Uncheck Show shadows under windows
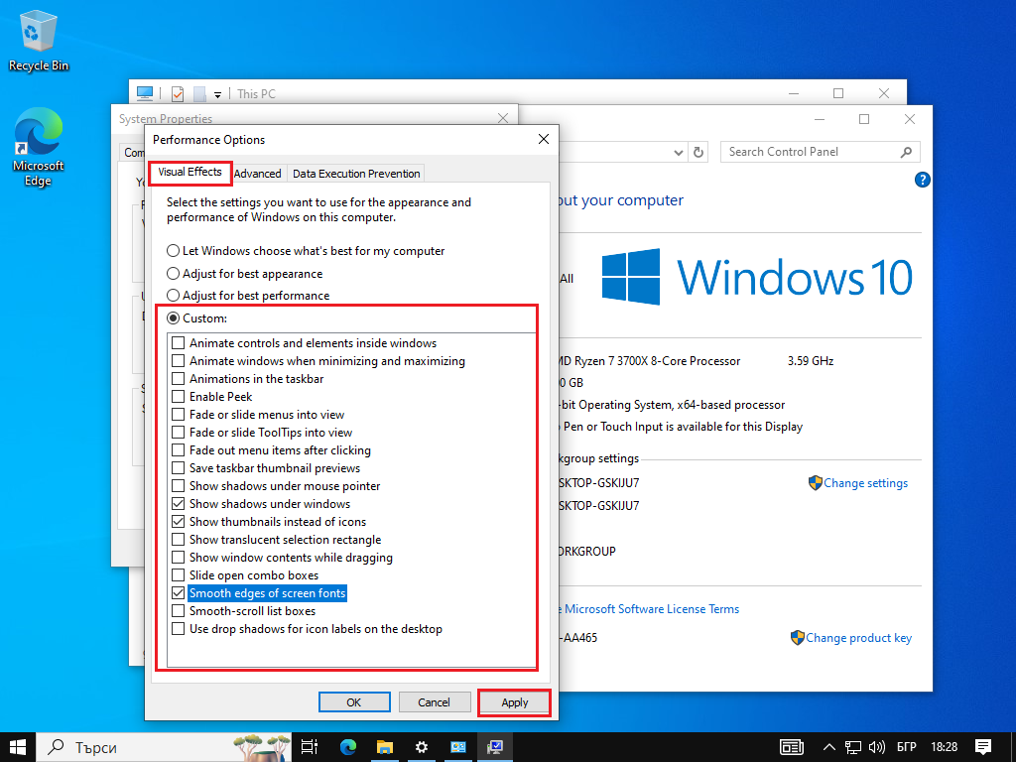 (179, 503)
